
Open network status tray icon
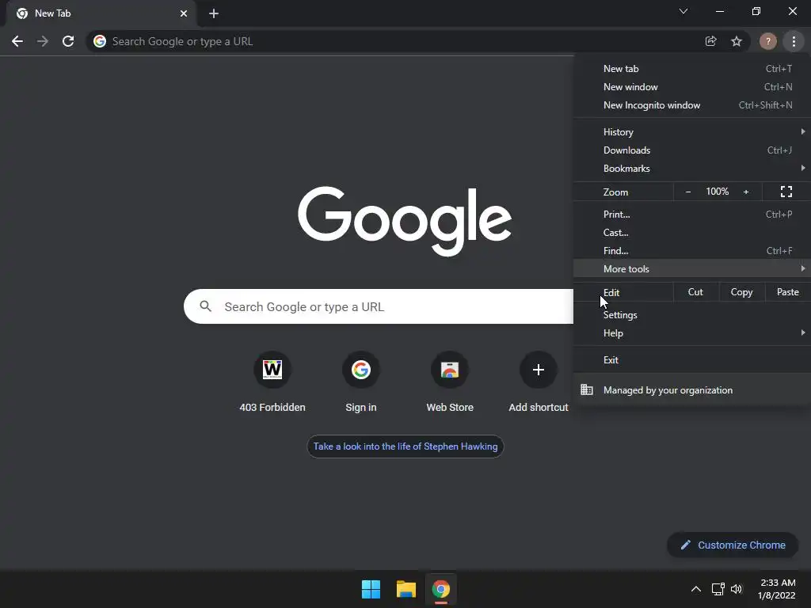tap(718, 589)
